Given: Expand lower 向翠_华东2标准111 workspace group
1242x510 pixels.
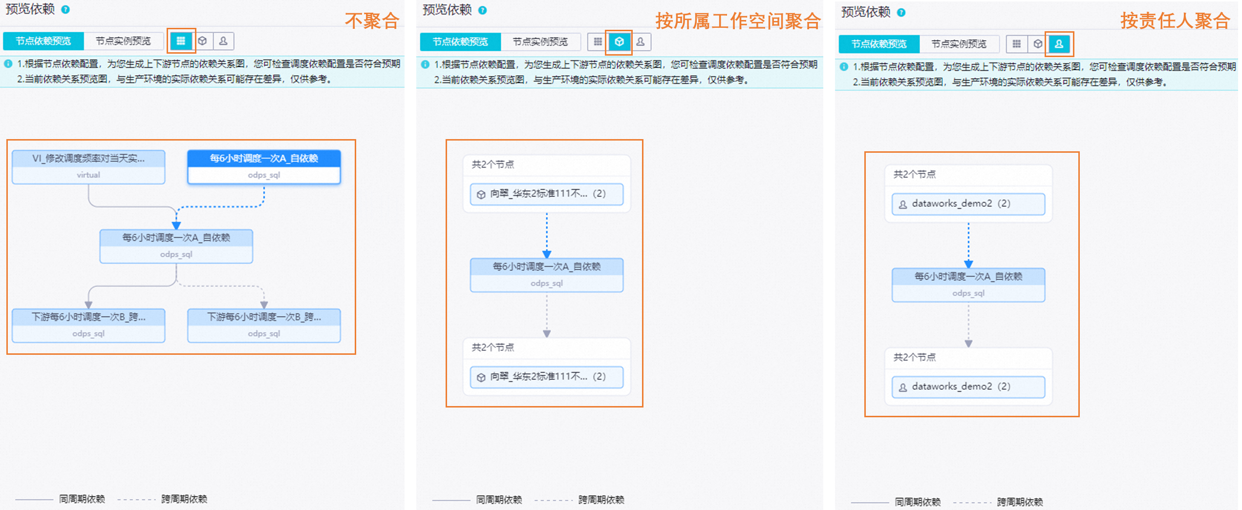Looking at the screenshot, I should (x=547, y=377).
